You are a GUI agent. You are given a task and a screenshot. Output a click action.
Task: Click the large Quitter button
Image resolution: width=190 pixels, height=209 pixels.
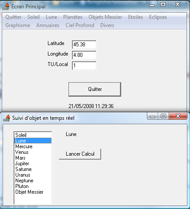pyautogui.click(x=95, y=89)
